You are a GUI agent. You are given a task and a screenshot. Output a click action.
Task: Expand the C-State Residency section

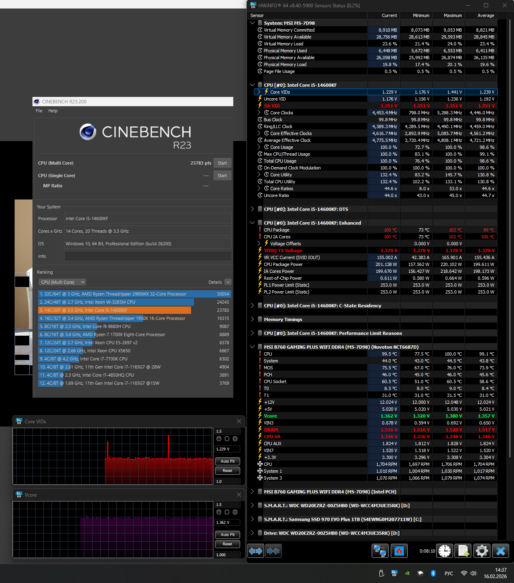point(252,306)
